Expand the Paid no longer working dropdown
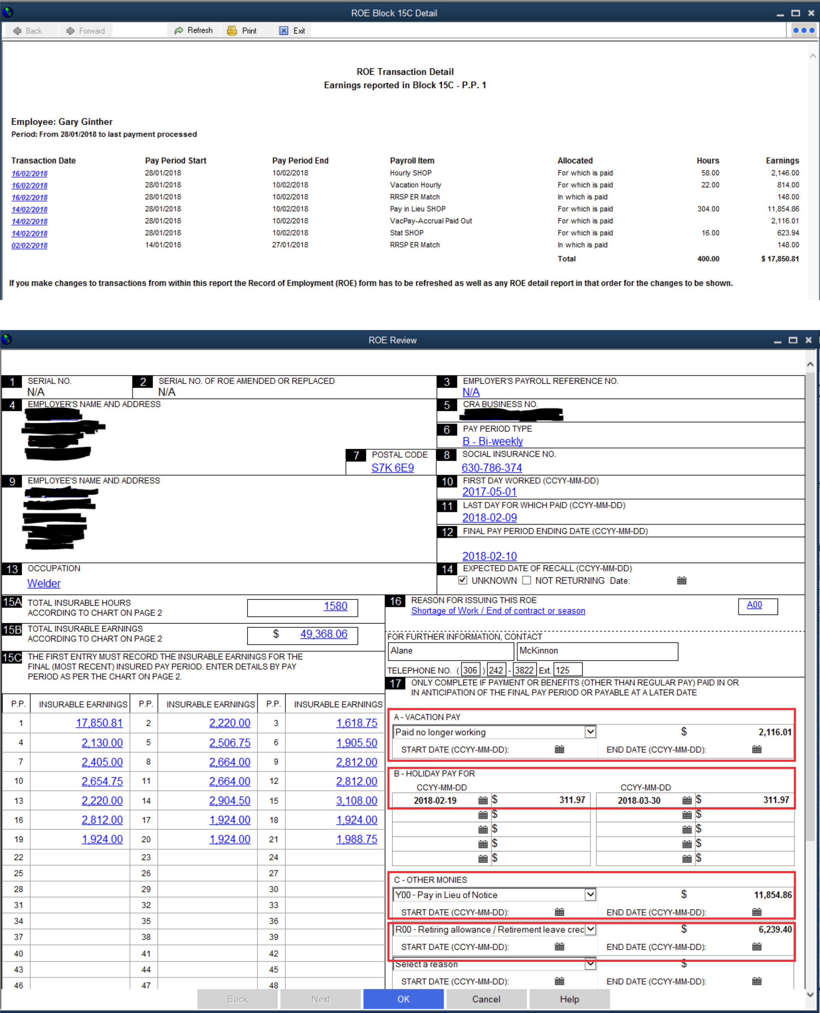 [590, 731]
